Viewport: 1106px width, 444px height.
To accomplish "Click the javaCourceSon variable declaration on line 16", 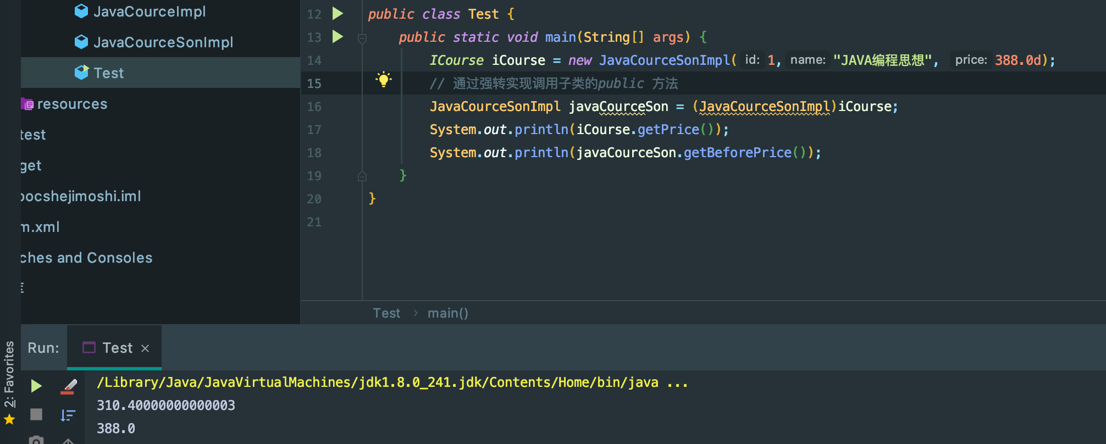I will [618, 106].
